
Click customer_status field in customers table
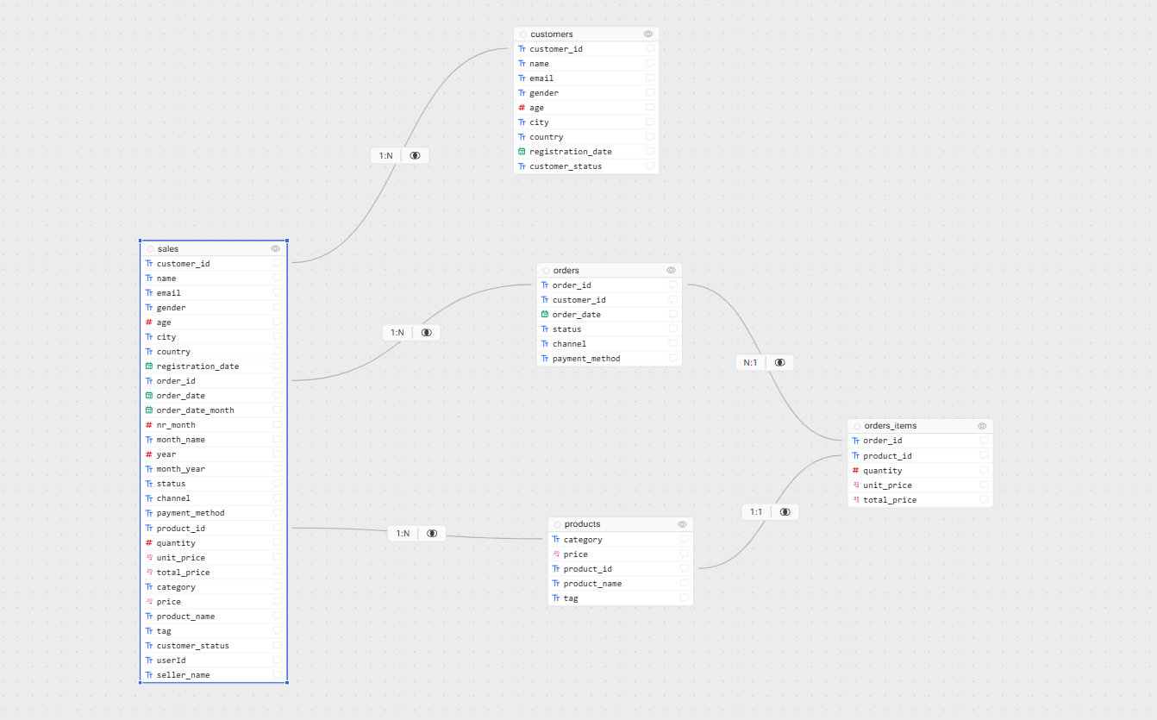pos(566,166)
